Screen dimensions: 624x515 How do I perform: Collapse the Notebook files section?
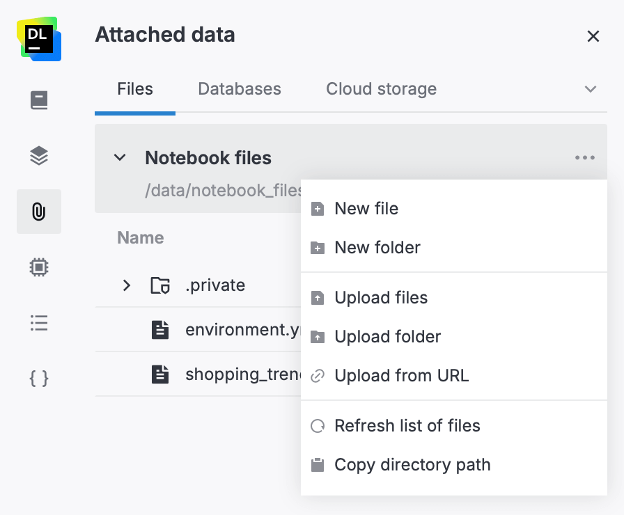pyautogui.click(x=119, y=157)
